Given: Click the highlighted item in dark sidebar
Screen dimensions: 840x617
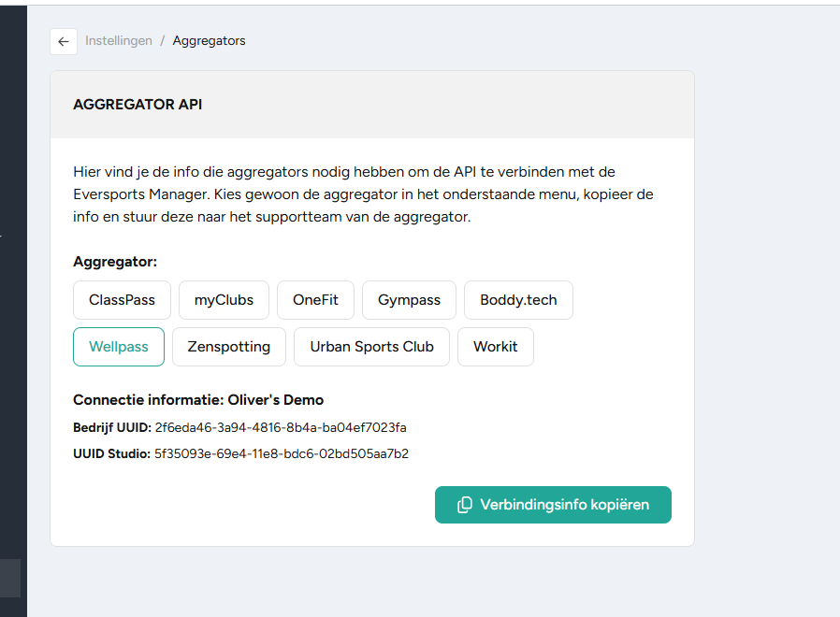Looking at the screenshot, I should click(x=10, y=578).
